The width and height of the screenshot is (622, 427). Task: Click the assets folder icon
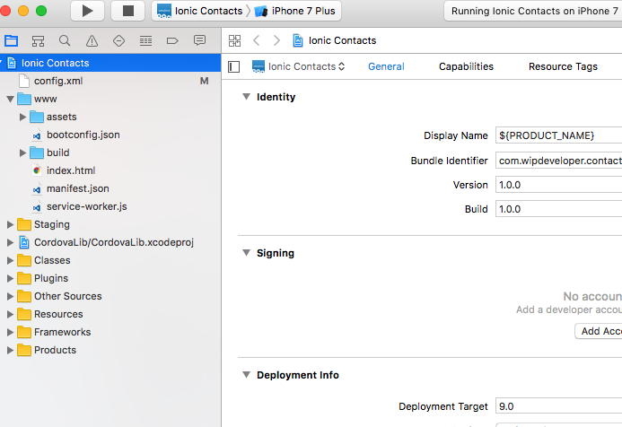pyautogui.click(x=37, y=117)
